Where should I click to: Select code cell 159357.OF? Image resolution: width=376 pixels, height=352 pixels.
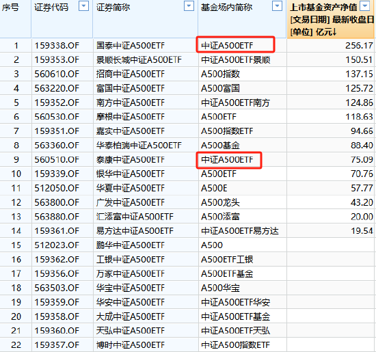62,345
